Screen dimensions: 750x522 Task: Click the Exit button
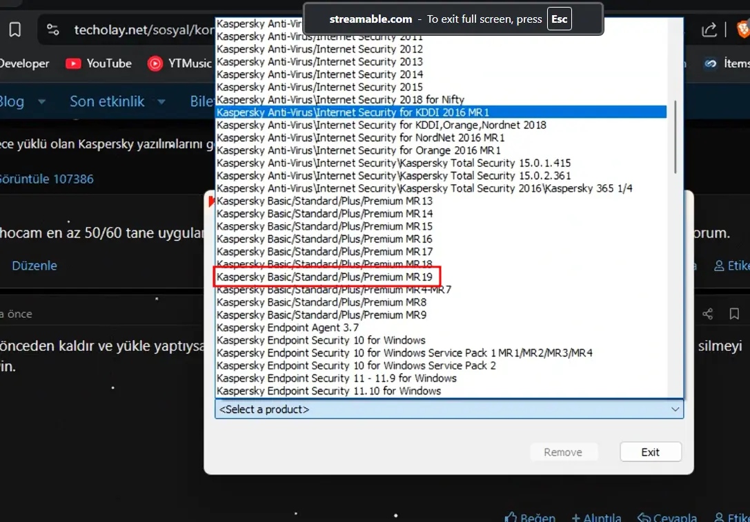651,452
